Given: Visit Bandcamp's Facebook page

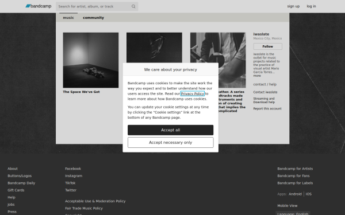Looking at the screenshot, I should point(73,169).
